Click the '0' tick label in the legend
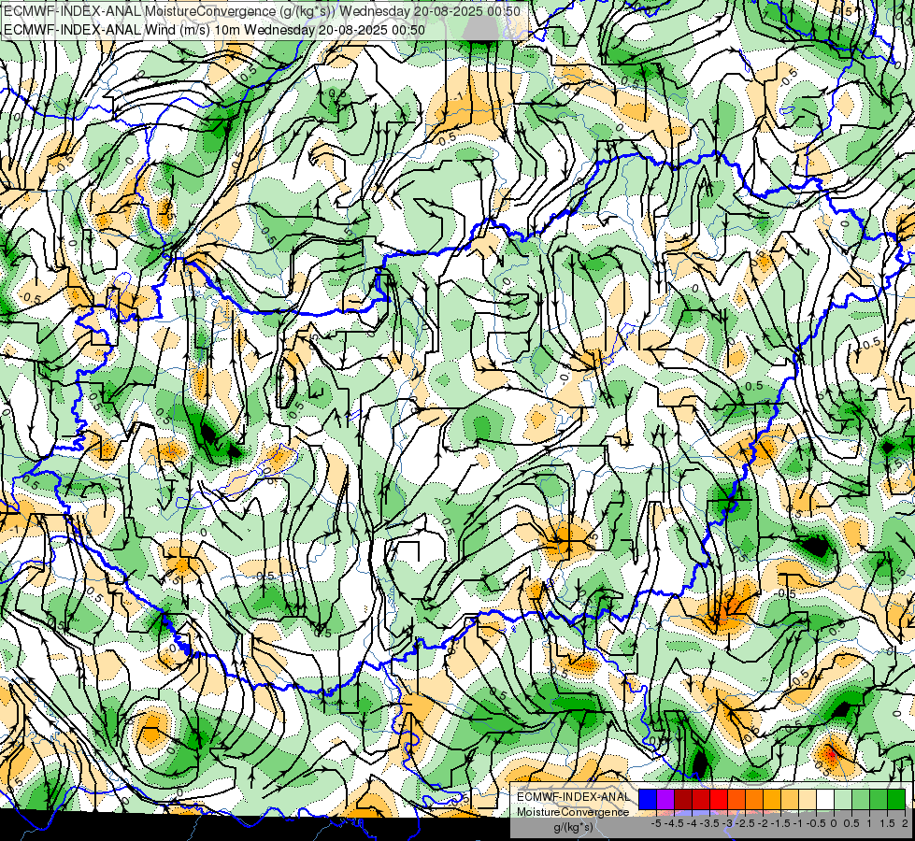Screen dimensions: 915x841 click(x=834, y=823)
